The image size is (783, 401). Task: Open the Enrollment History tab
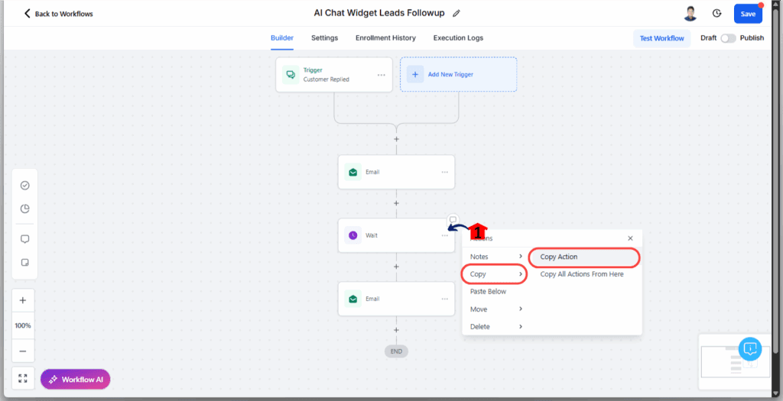385,38
